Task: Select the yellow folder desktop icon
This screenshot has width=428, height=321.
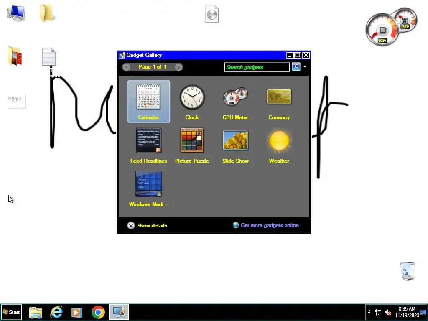Action: click(x=47, y=13)
